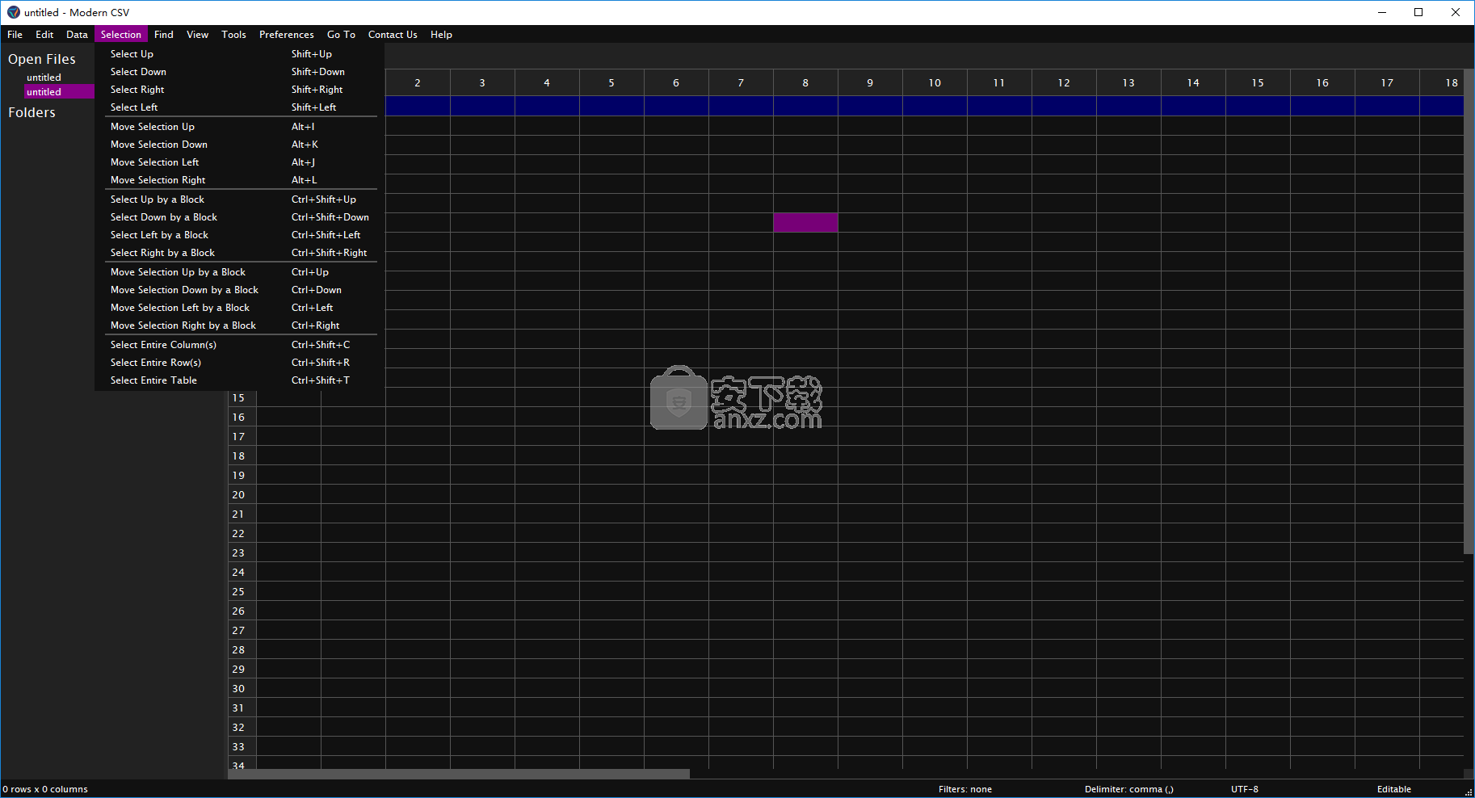Choose Select Entire Column(s)
Image resolution: width=1475 pixels, height=798 pixels.
[x=241, y=345]
